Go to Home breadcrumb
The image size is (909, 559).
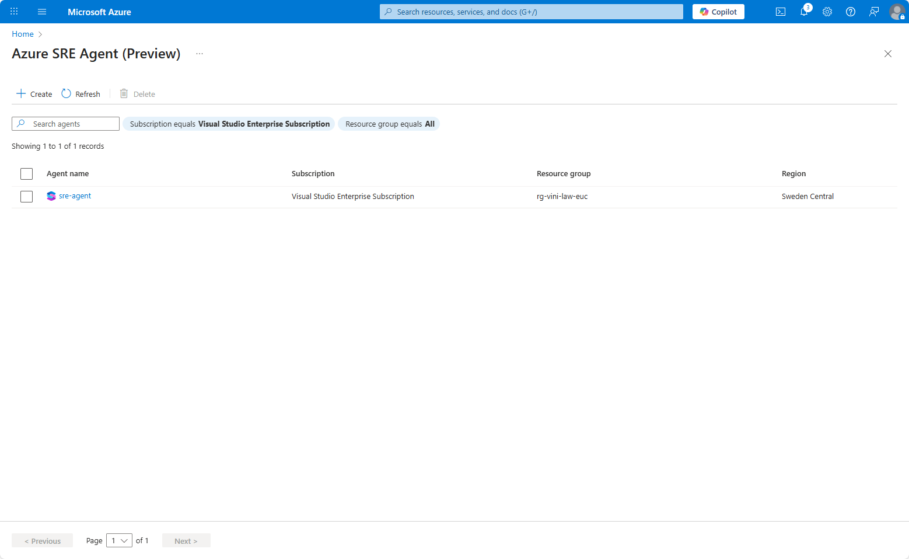click(23, 34)
